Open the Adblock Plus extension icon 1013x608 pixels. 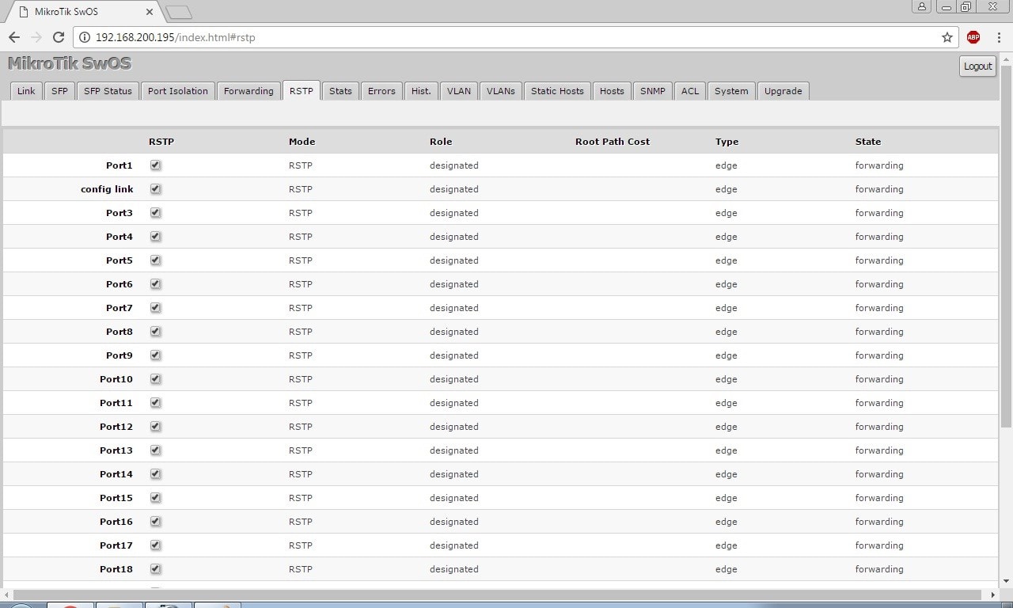coord(973,37)
